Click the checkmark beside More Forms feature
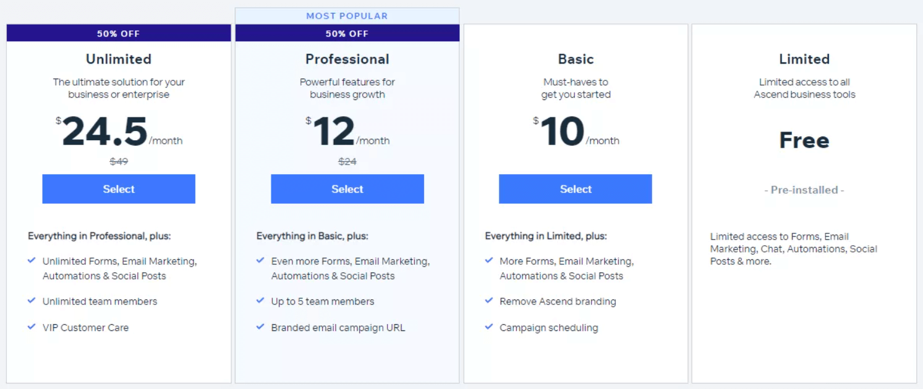The image size is (923, 389). tap(489, 261)
